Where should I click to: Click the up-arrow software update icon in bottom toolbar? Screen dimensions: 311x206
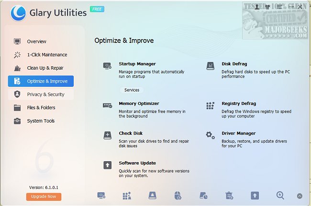click(x=255, y=196)
